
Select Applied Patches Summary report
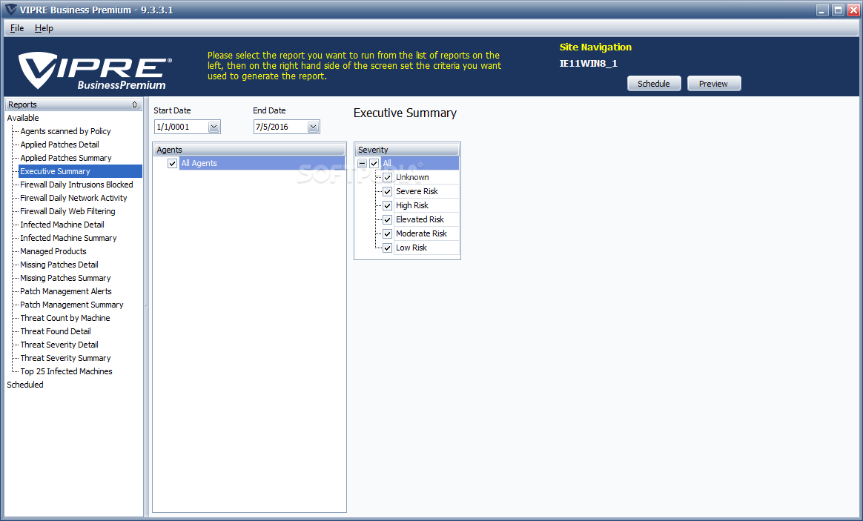(x=66, y=158)
